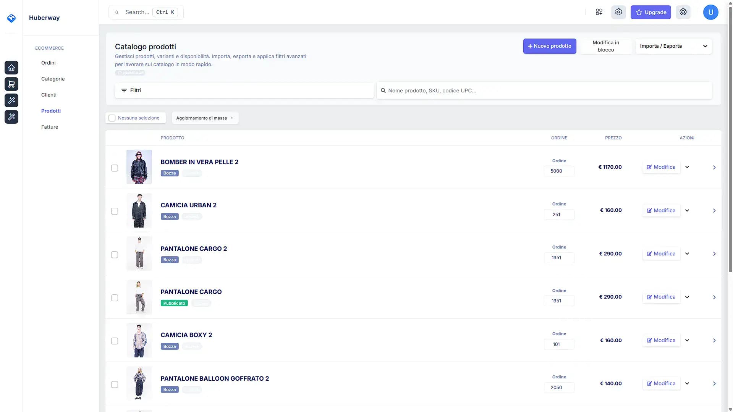This screenshot has height=412, width=733.
Task: Open the user avatar U profile
Action: point(710,12)
